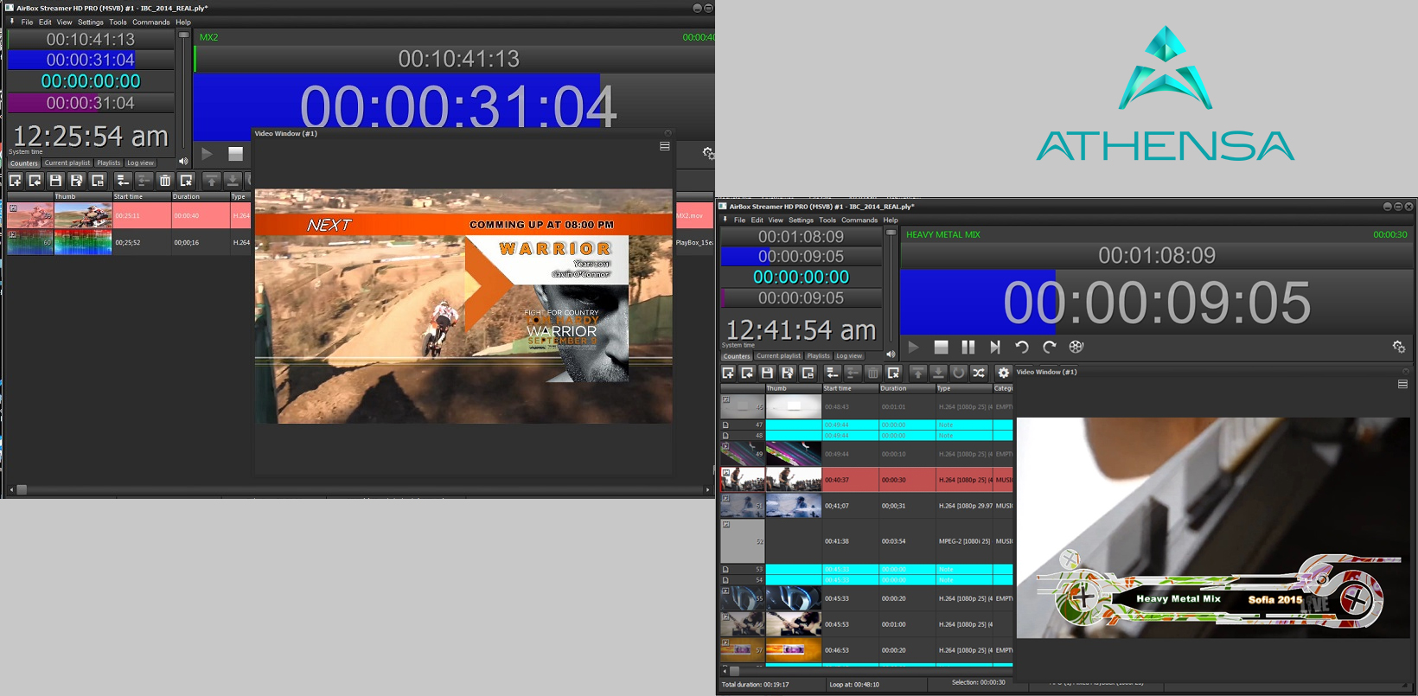
Task: Click horizontal scrollbar thumb in MX2 playlist
Action: point(22,490)
